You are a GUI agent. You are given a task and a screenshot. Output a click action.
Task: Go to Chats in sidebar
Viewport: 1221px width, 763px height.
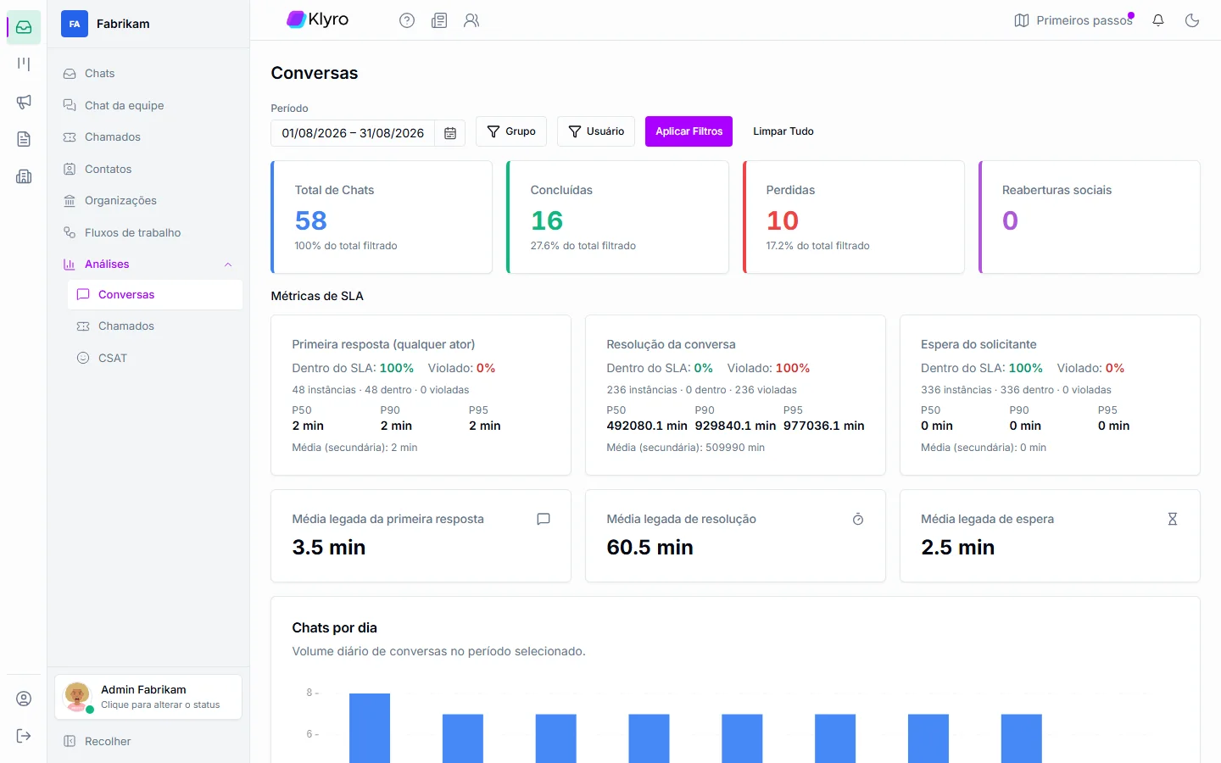click(x=148, y=74)
